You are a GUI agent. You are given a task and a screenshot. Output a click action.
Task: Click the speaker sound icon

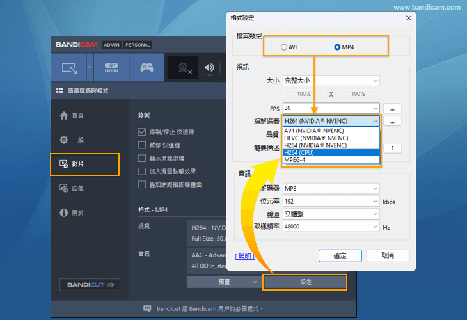pyautogui.click(x=210, y=68)
